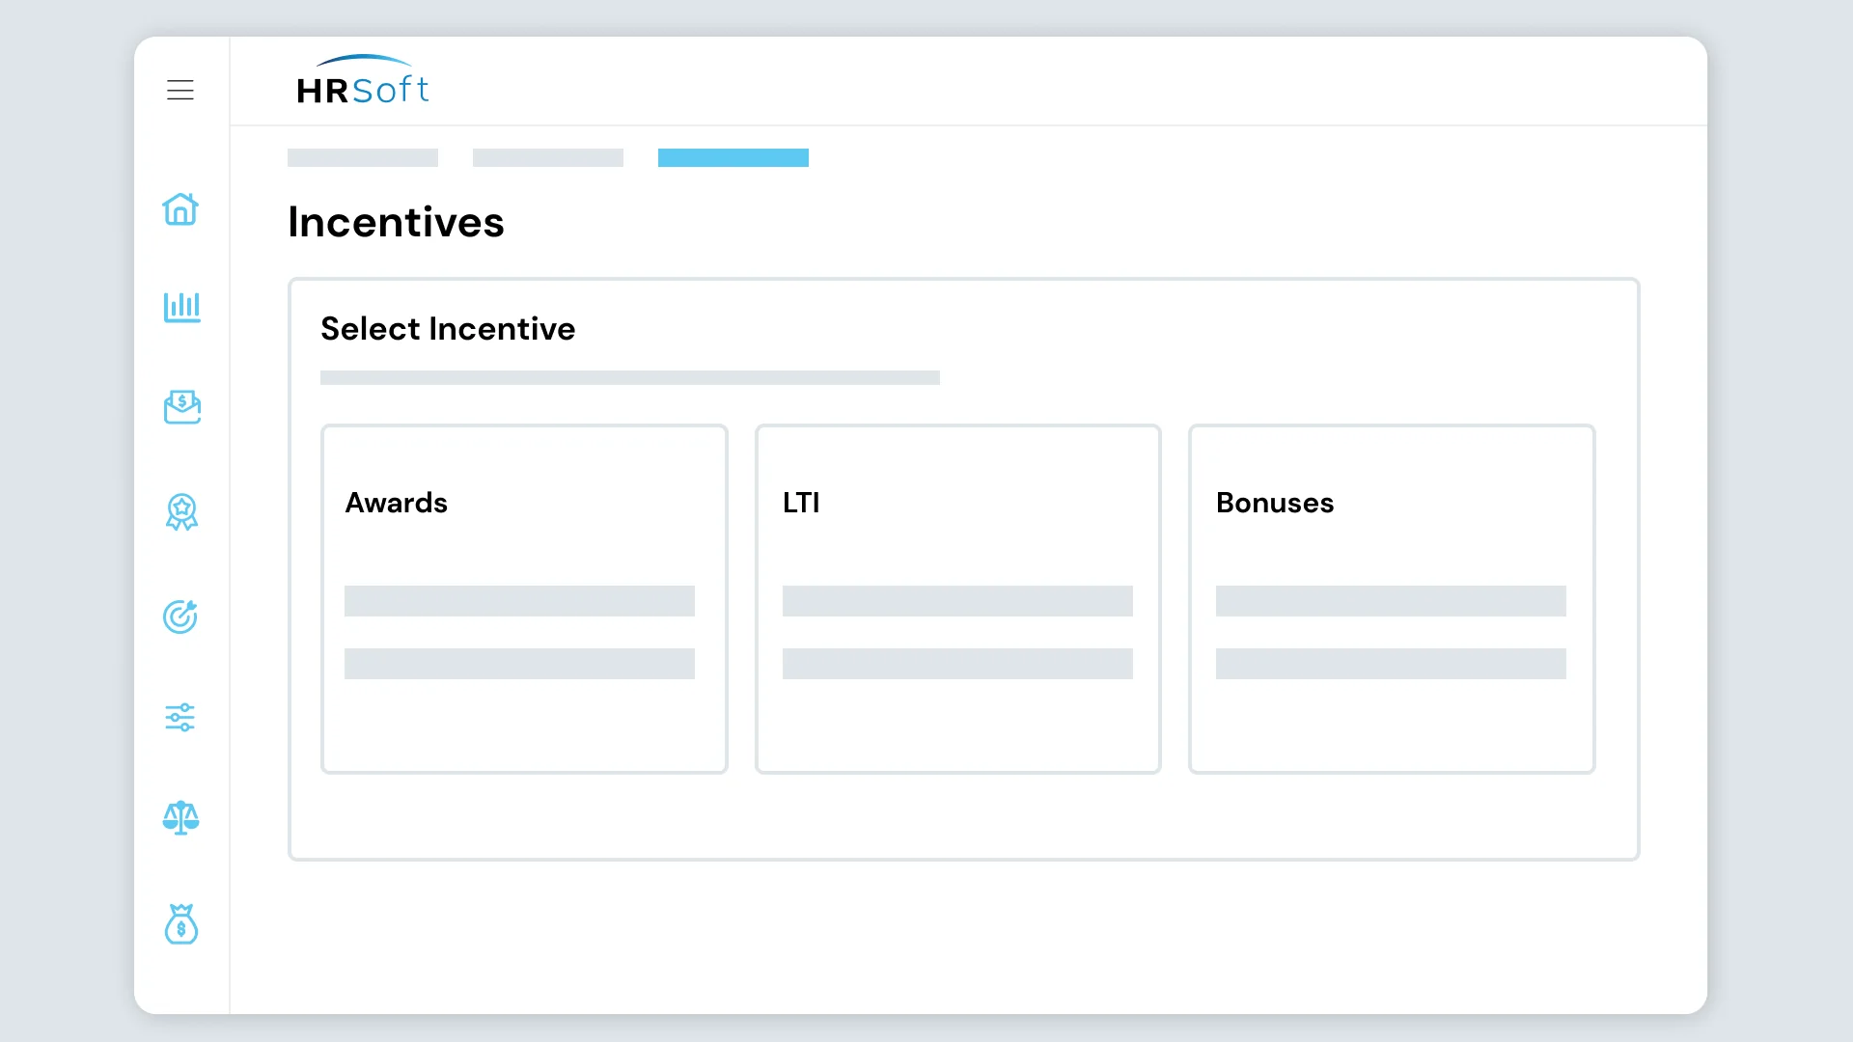Go to Home via house icon
The height and width of the screenshot is (1042, 1853).
pyautogui.click(x=180, y=208)
